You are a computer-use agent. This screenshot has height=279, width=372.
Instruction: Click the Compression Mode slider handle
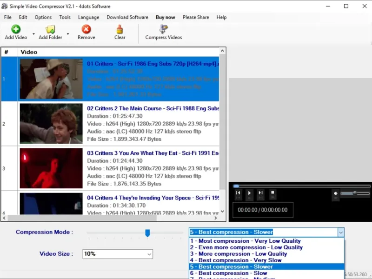tap(147, 232)
